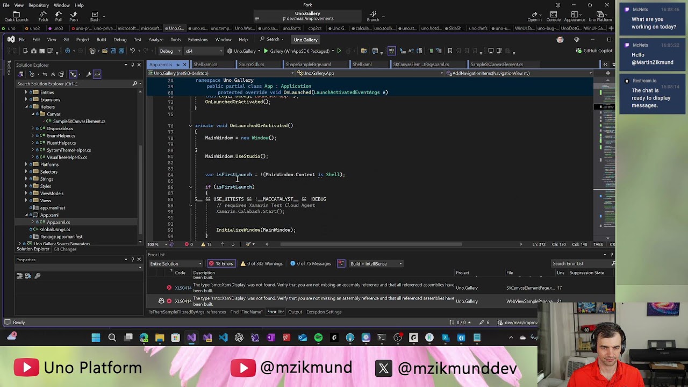Click XLS0414 code link for SKCanvasElementPage
The image size is (688, 387).
(183, 288)
